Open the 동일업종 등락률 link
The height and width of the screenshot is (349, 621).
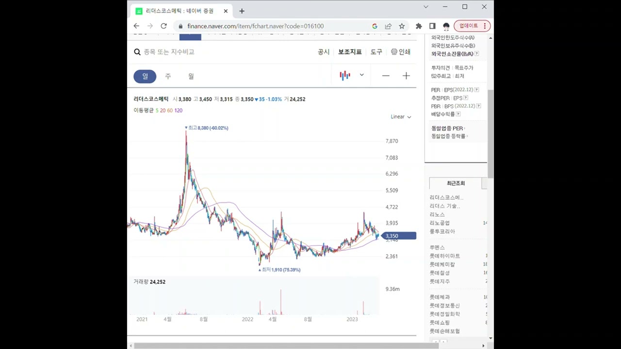450,136
